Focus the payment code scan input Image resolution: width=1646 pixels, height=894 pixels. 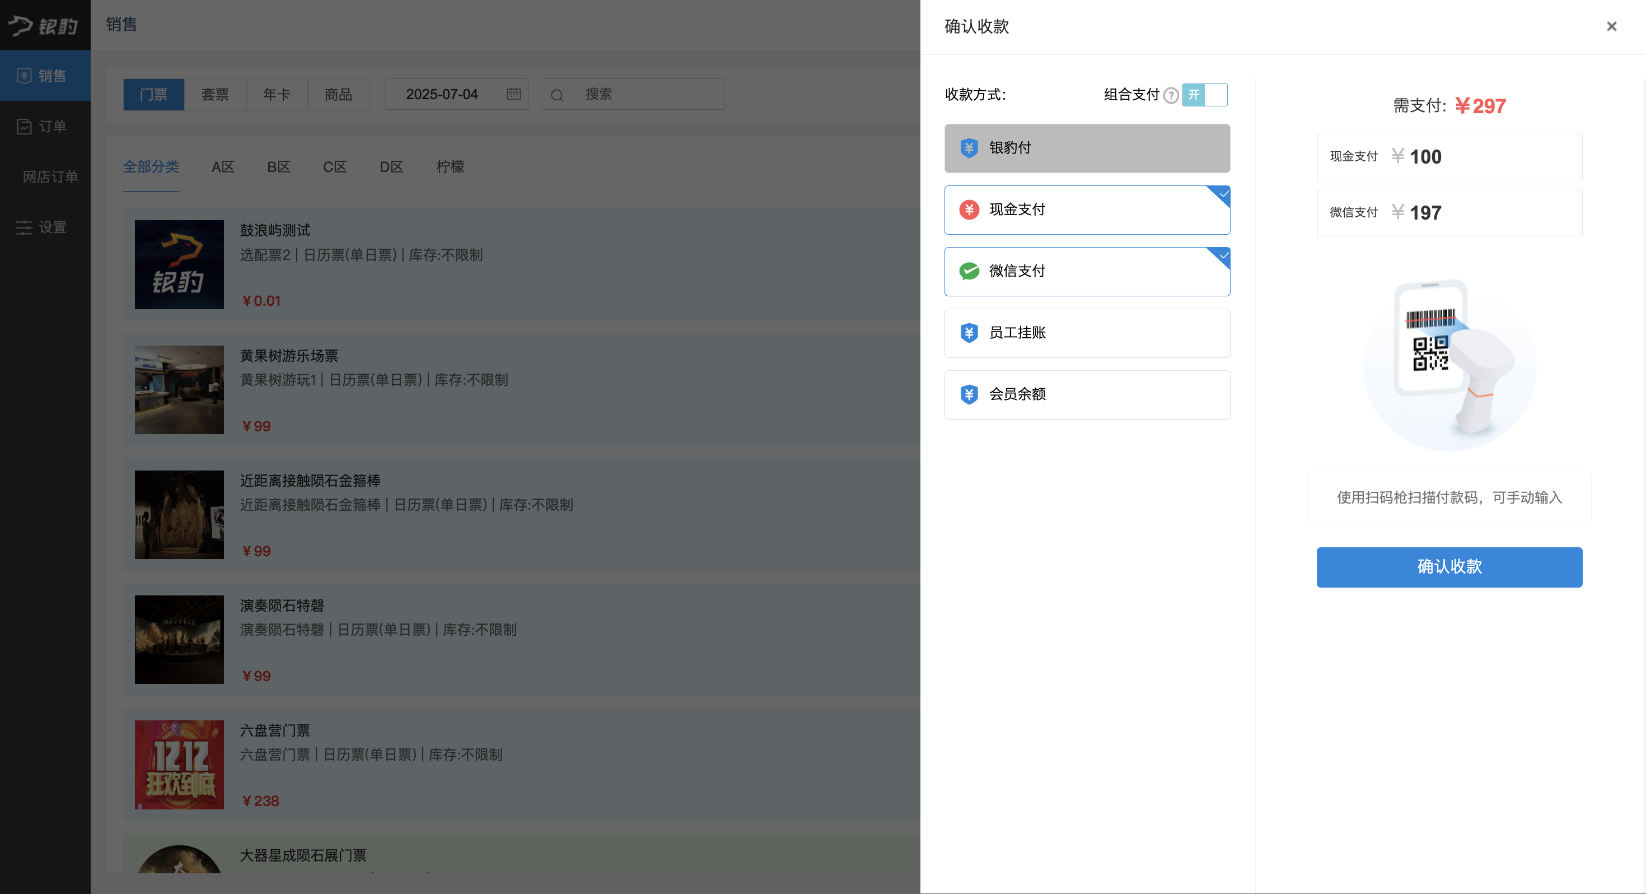pos(1449,497)
